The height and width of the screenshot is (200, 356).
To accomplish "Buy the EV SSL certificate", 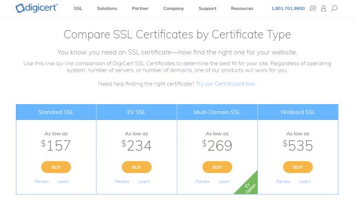I will 137,167.
